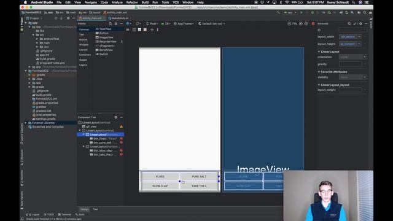The height and width of the screenshot is (221, 393).
Task: Open the layout_height dropdown arrow
Action: click(359, 44)
